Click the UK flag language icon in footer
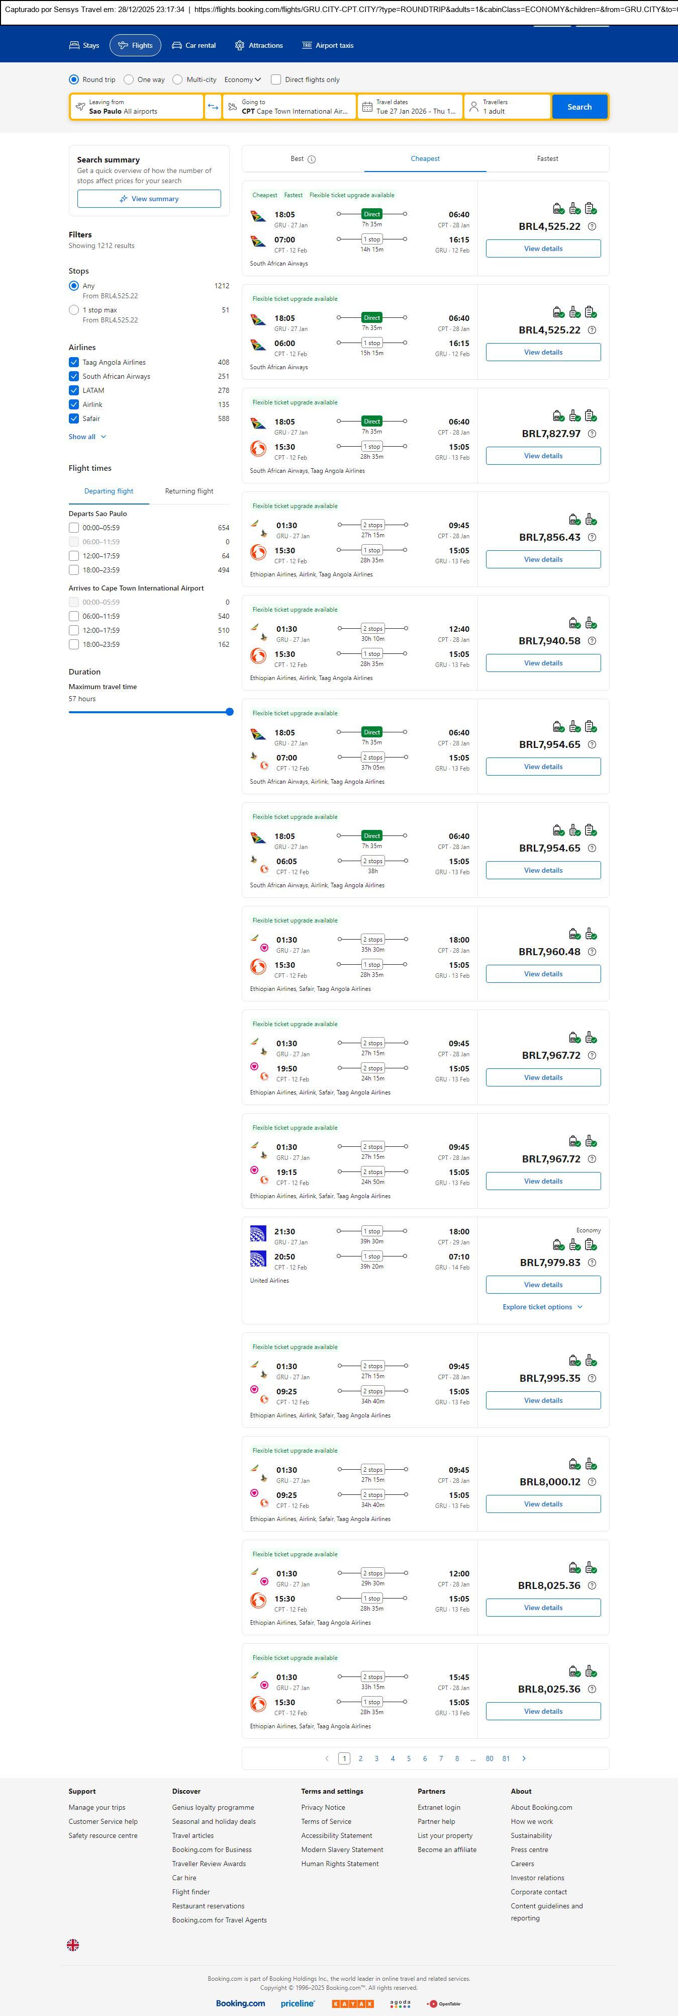 click(73, 1944)
